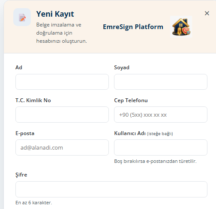Click the Şifre password field

pyautogui.click(x=111, y=189)
